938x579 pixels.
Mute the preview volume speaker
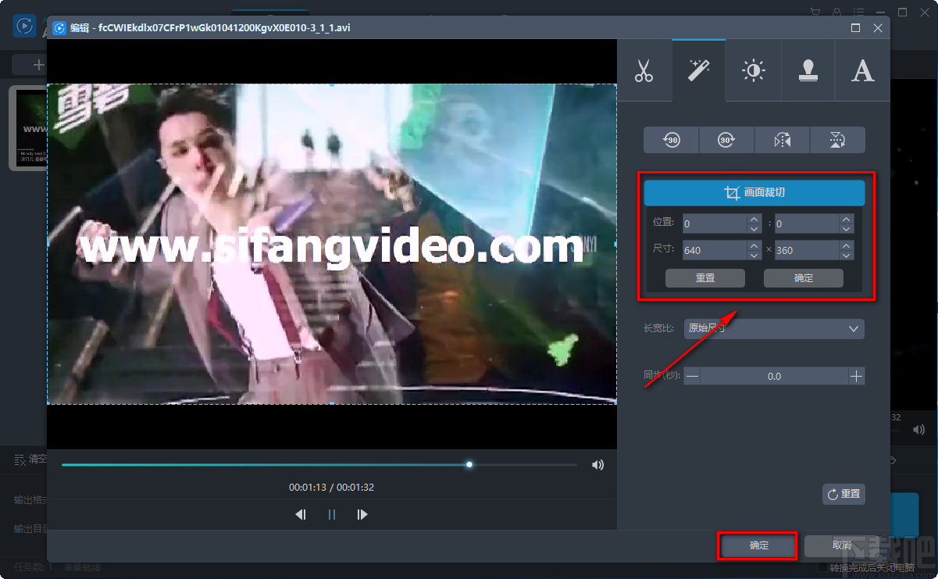click(x=597, y=465)
